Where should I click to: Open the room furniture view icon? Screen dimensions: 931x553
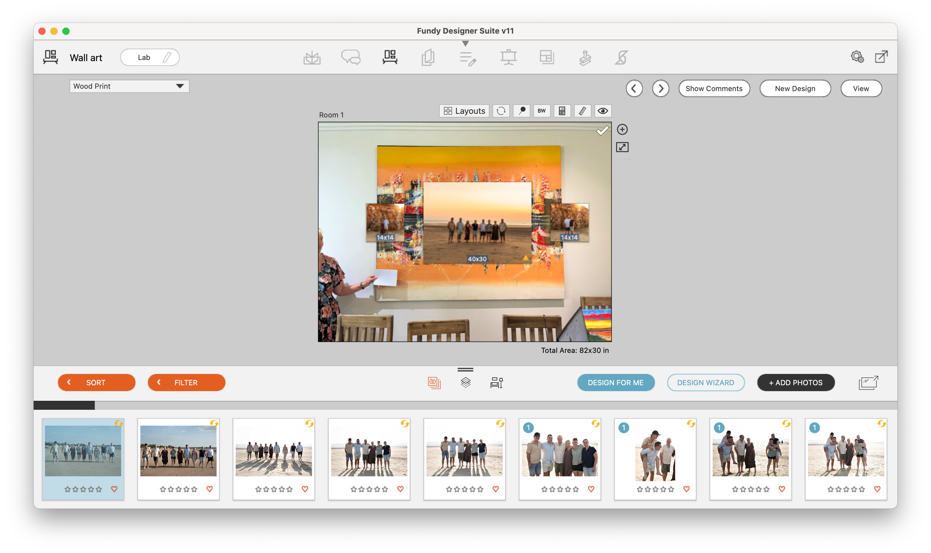coord(496,382)
